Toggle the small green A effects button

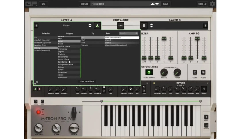tap(35, 89)
